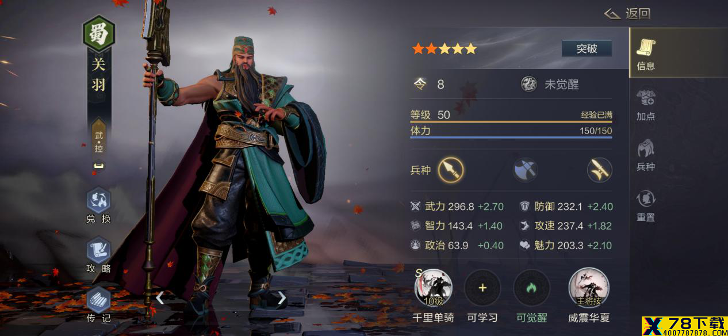
Task: Tap the 未觉醒 awakening status icon
Action: (x=528, y=85)
